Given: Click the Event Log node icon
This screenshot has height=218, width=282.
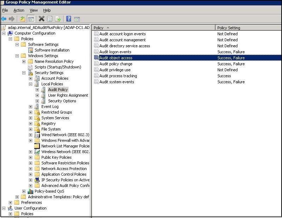Looking at the screenshot, I should tap(37, 107).
